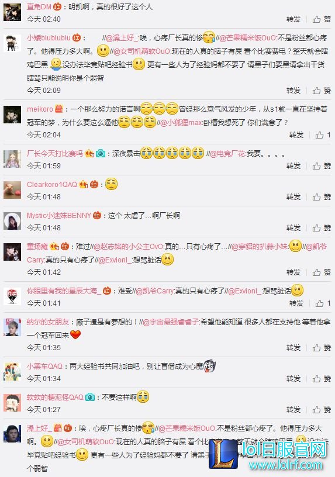This screenshot has width=335, height=477.
Task: Click thumbs-up on Clearkoro1QAQ's comment
Action: tap(322, 197)
